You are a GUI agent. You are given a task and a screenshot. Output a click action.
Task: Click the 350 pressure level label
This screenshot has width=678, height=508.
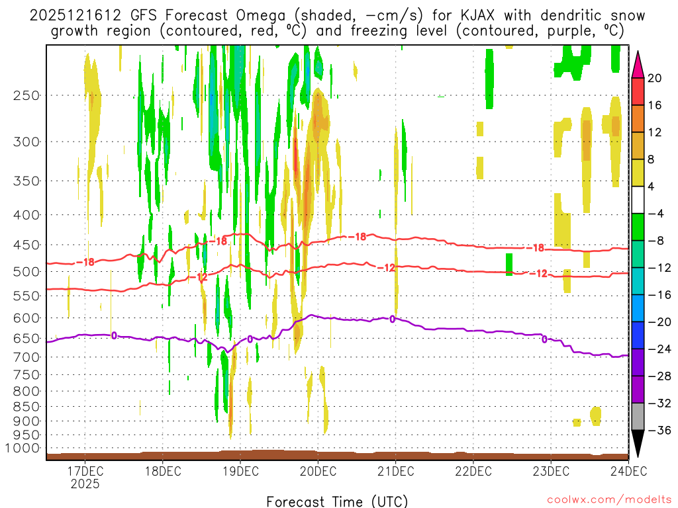(26, 181)
